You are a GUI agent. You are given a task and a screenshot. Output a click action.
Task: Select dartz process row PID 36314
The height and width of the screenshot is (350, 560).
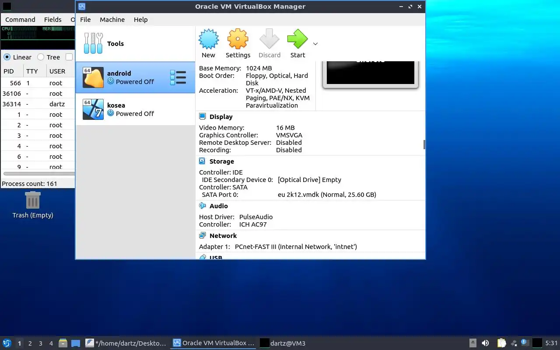point(38,104)
